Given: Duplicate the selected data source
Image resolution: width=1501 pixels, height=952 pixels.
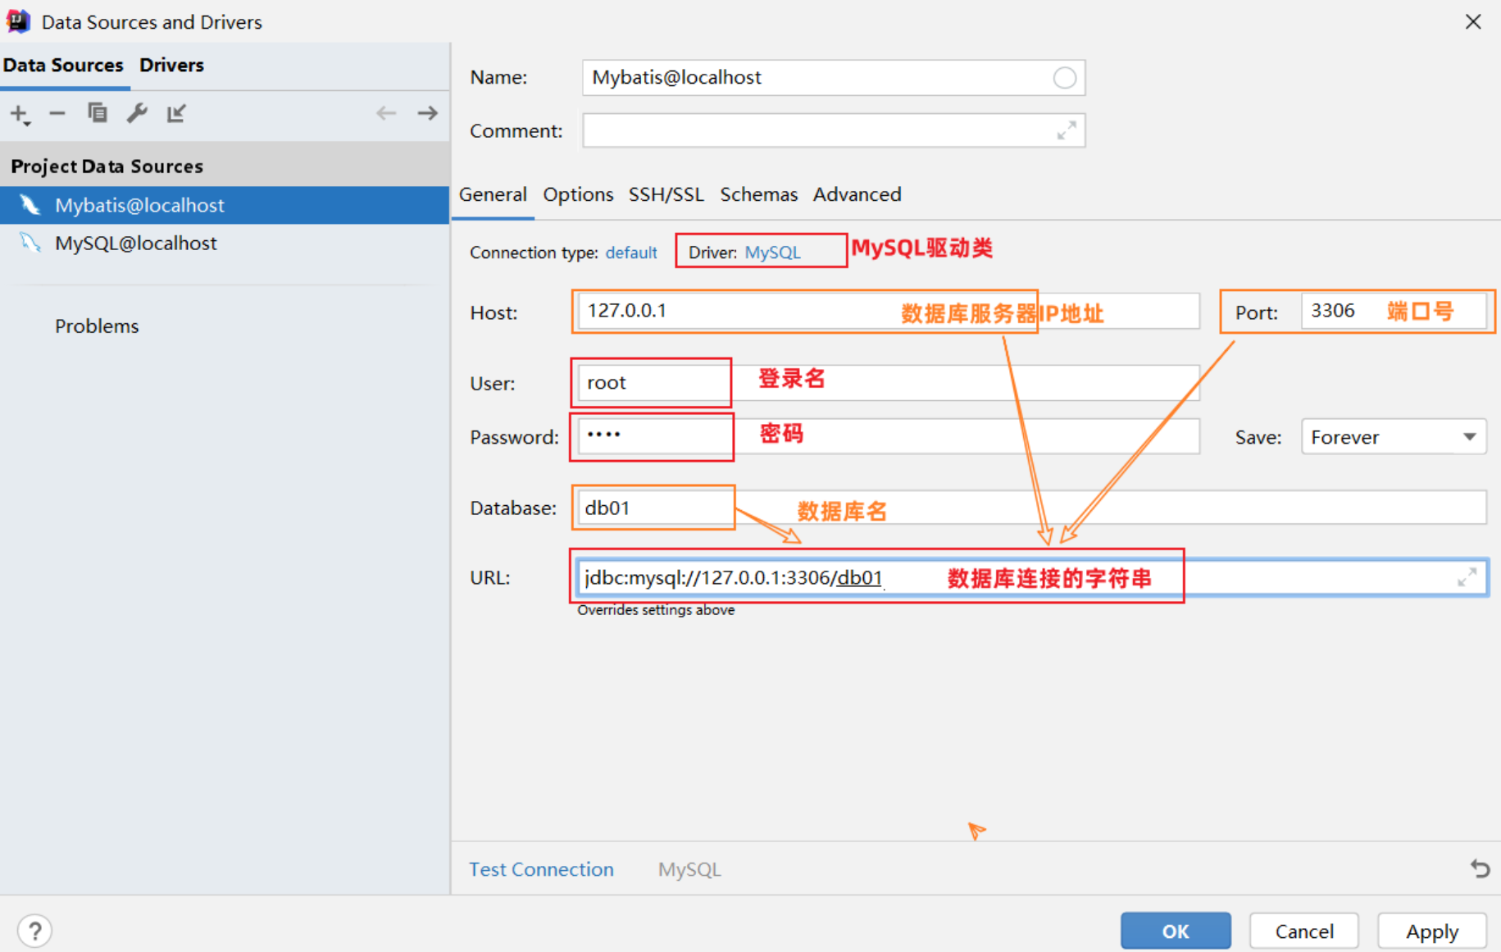Looking at the screenshot, I should point(98,112).
